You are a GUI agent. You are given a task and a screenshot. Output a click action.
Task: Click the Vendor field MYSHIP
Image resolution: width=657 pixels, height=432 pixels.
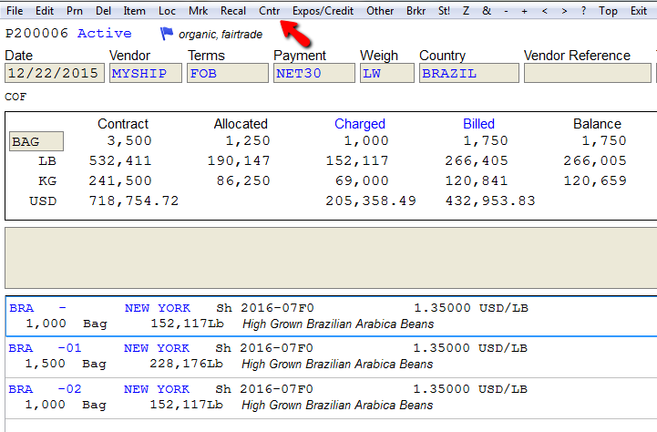146,73
